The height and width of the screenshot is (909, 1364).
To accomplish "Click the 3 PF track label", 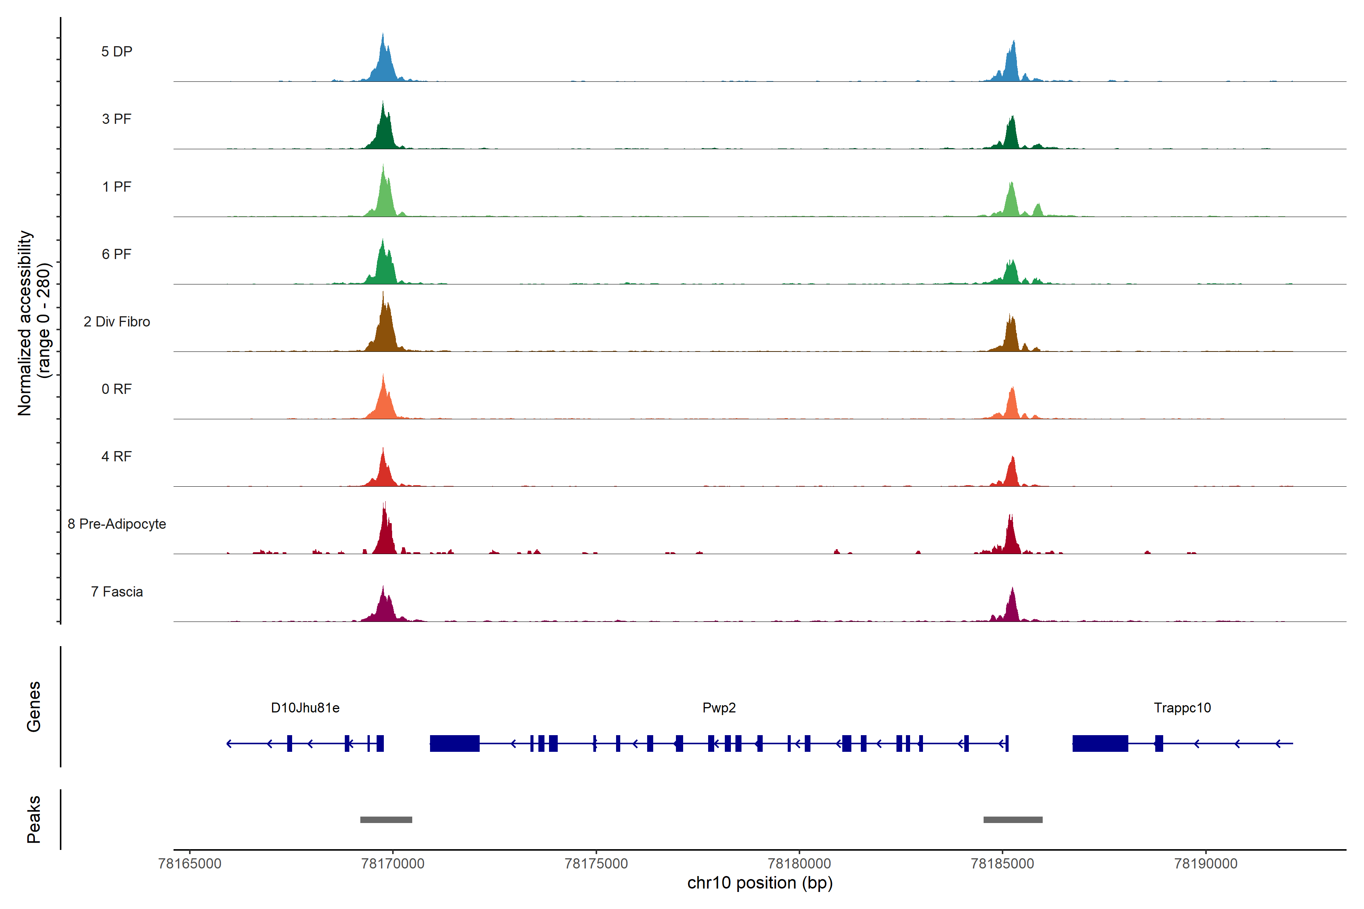I will pos(117,119).
